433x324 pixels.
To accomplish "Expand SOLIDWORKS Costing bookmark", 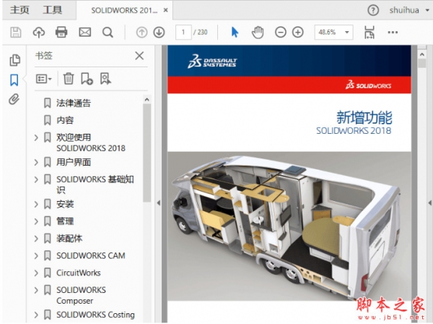I will click(36, 315).
